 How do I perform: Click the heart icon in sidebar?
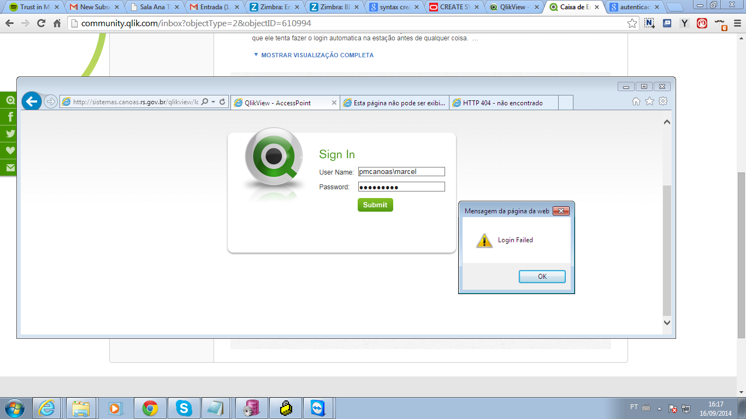(10, 151)
